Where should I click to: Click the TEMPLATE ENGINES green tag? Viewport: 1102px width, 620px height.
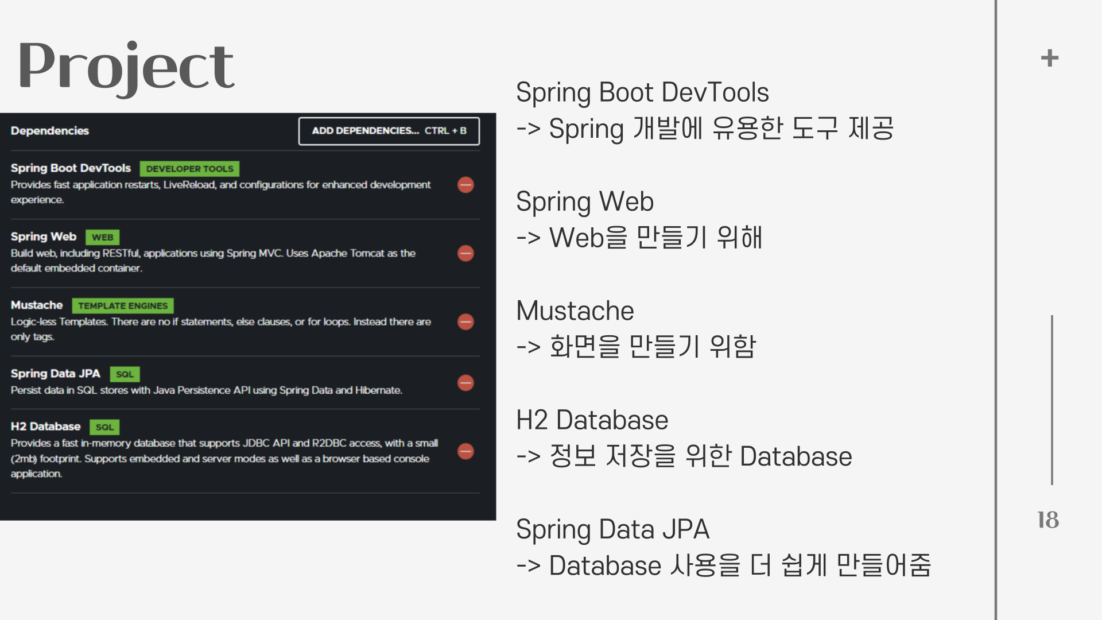pyautogui.click(x=123, y=306)
